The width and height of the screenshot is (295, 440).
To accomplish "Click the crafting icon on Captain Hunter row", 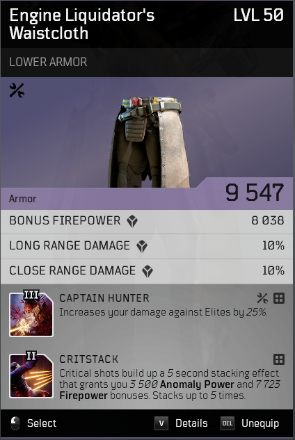I will [x=262, y=298].
